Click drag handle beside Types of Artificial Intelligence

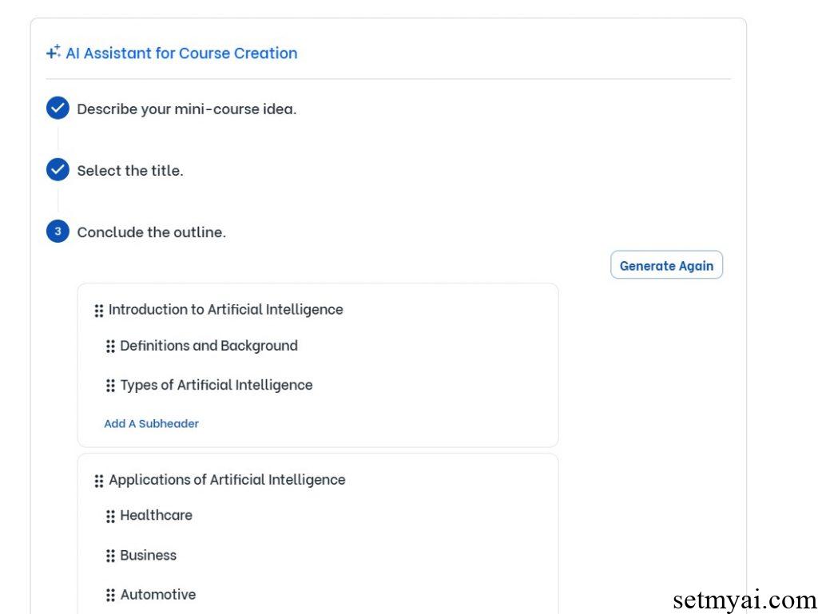click(x=110, y=386)
